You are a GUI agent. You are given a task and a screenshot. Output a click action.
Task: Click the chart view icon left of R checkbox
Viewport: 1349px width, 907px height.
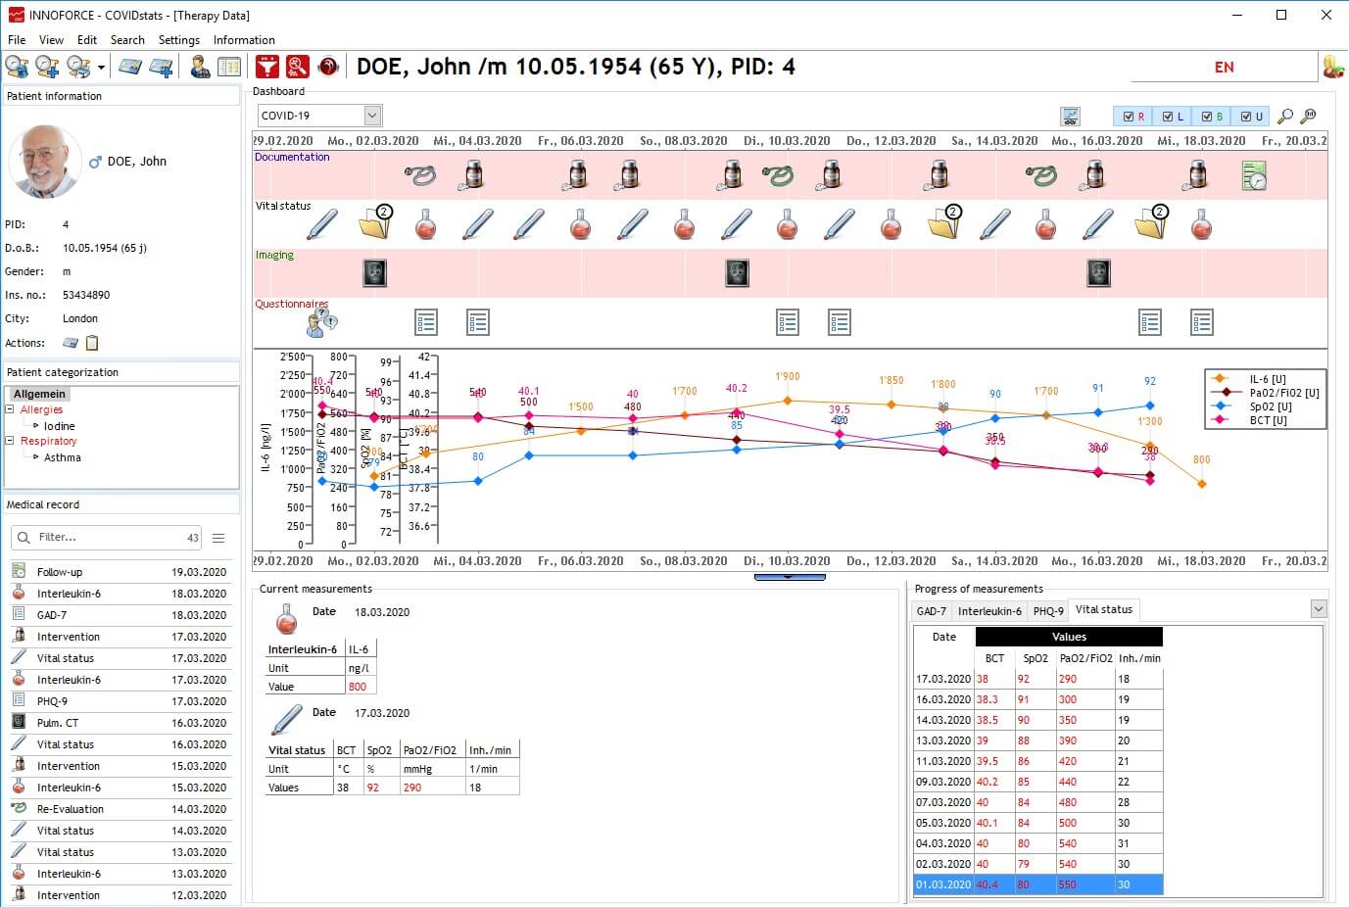[x=1071, y=116]
